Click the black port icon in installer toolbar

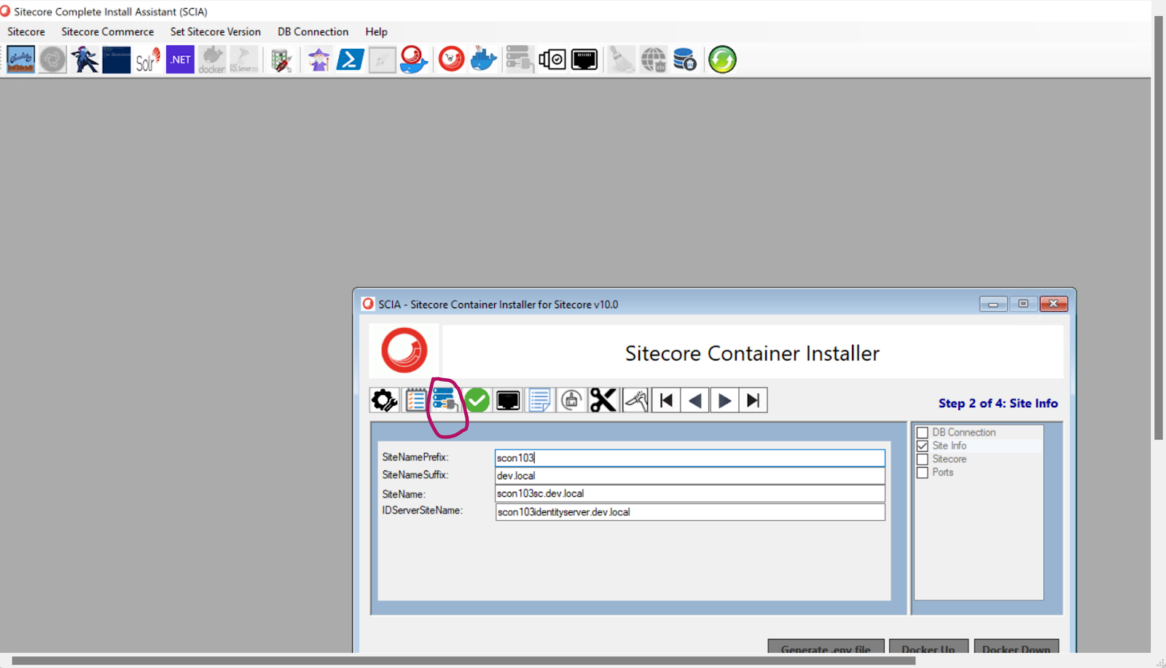[x=508, y=400]
